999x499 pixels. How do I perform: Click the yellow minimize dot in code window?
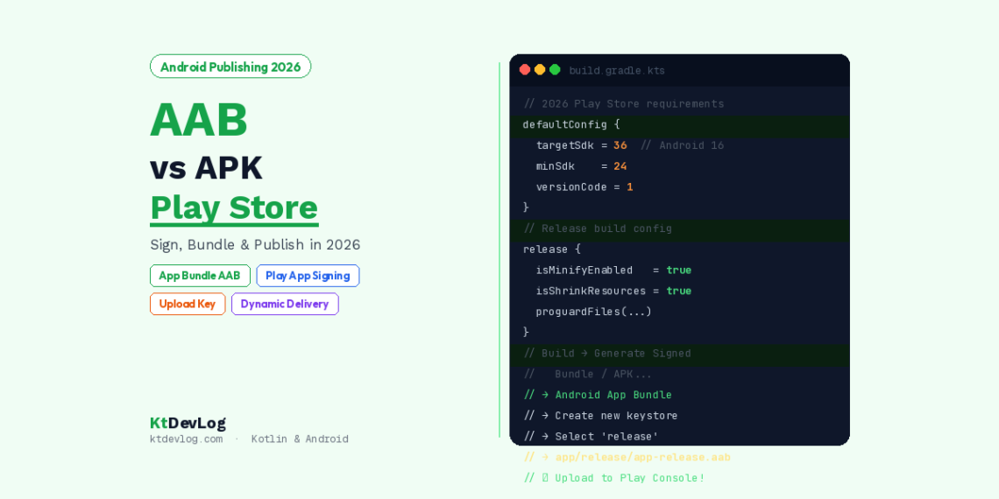click(540, 70)
